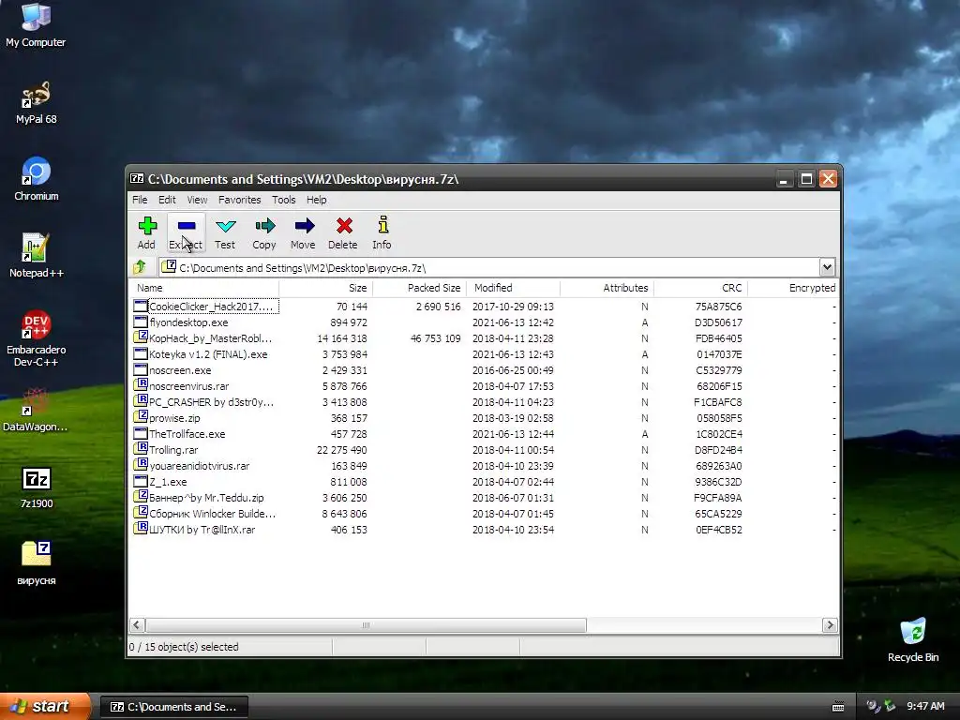Sort by Name column header
This screenshot has width=960, height=720.
coord(204,288)
